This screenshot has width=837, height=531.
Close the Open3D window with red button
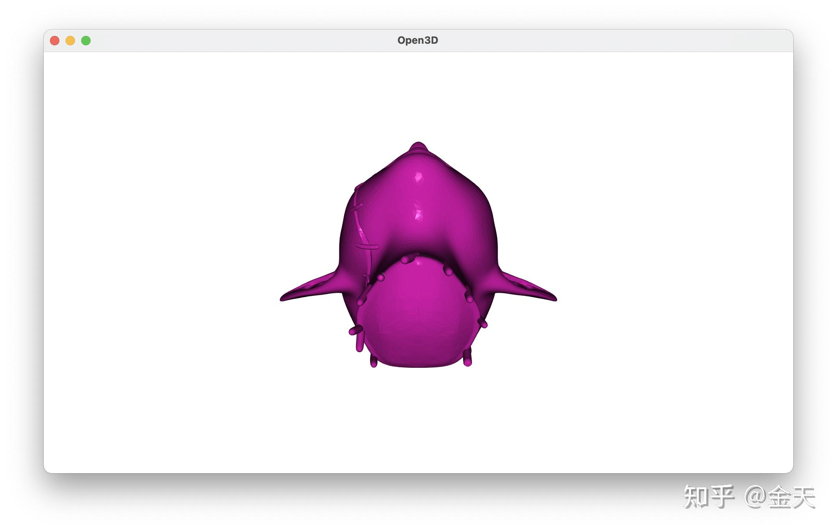tap(55, 41)
